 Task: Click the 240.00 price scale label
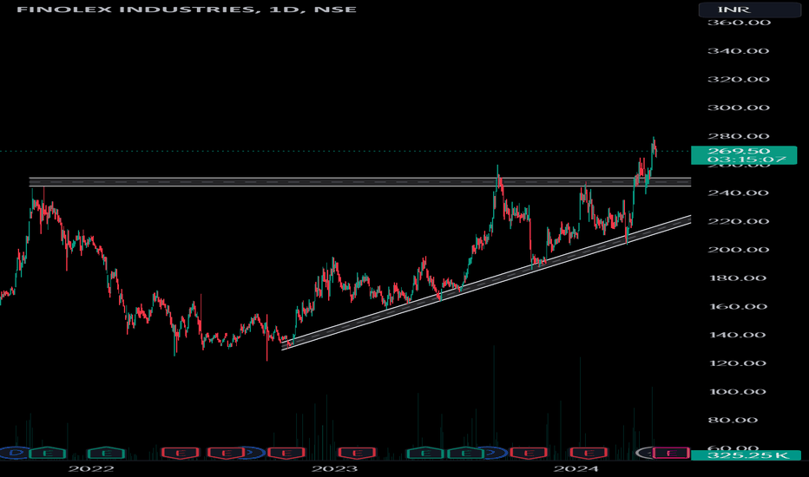pos(739,193)
